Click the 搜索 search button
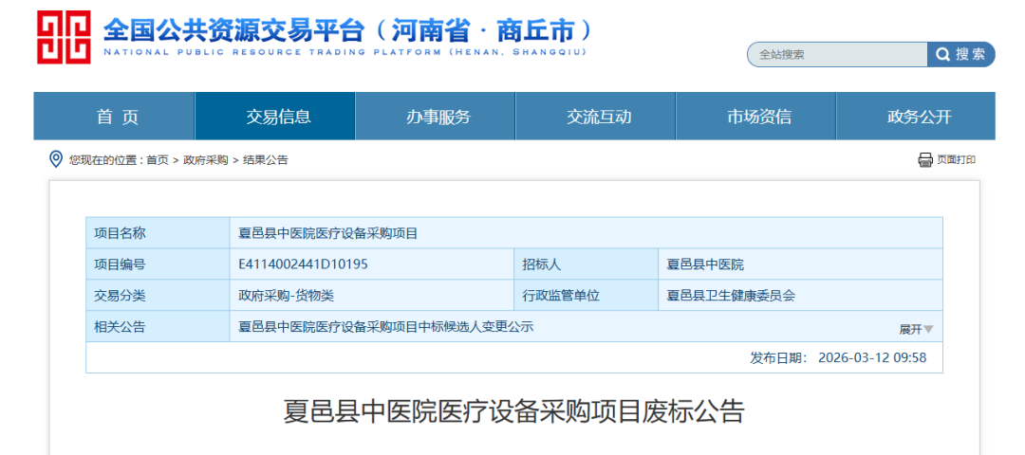 click(961, 55)
